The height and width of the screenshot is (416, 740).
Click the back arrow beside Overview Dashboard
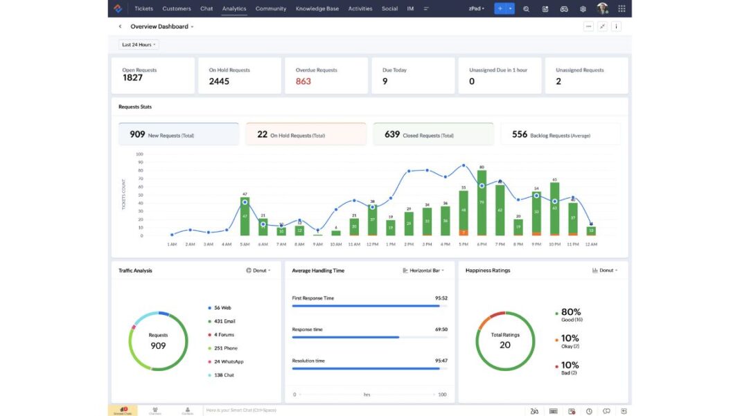[120, 26]
